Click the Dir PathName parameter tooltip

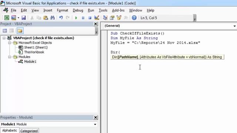(x=167, y=57)
